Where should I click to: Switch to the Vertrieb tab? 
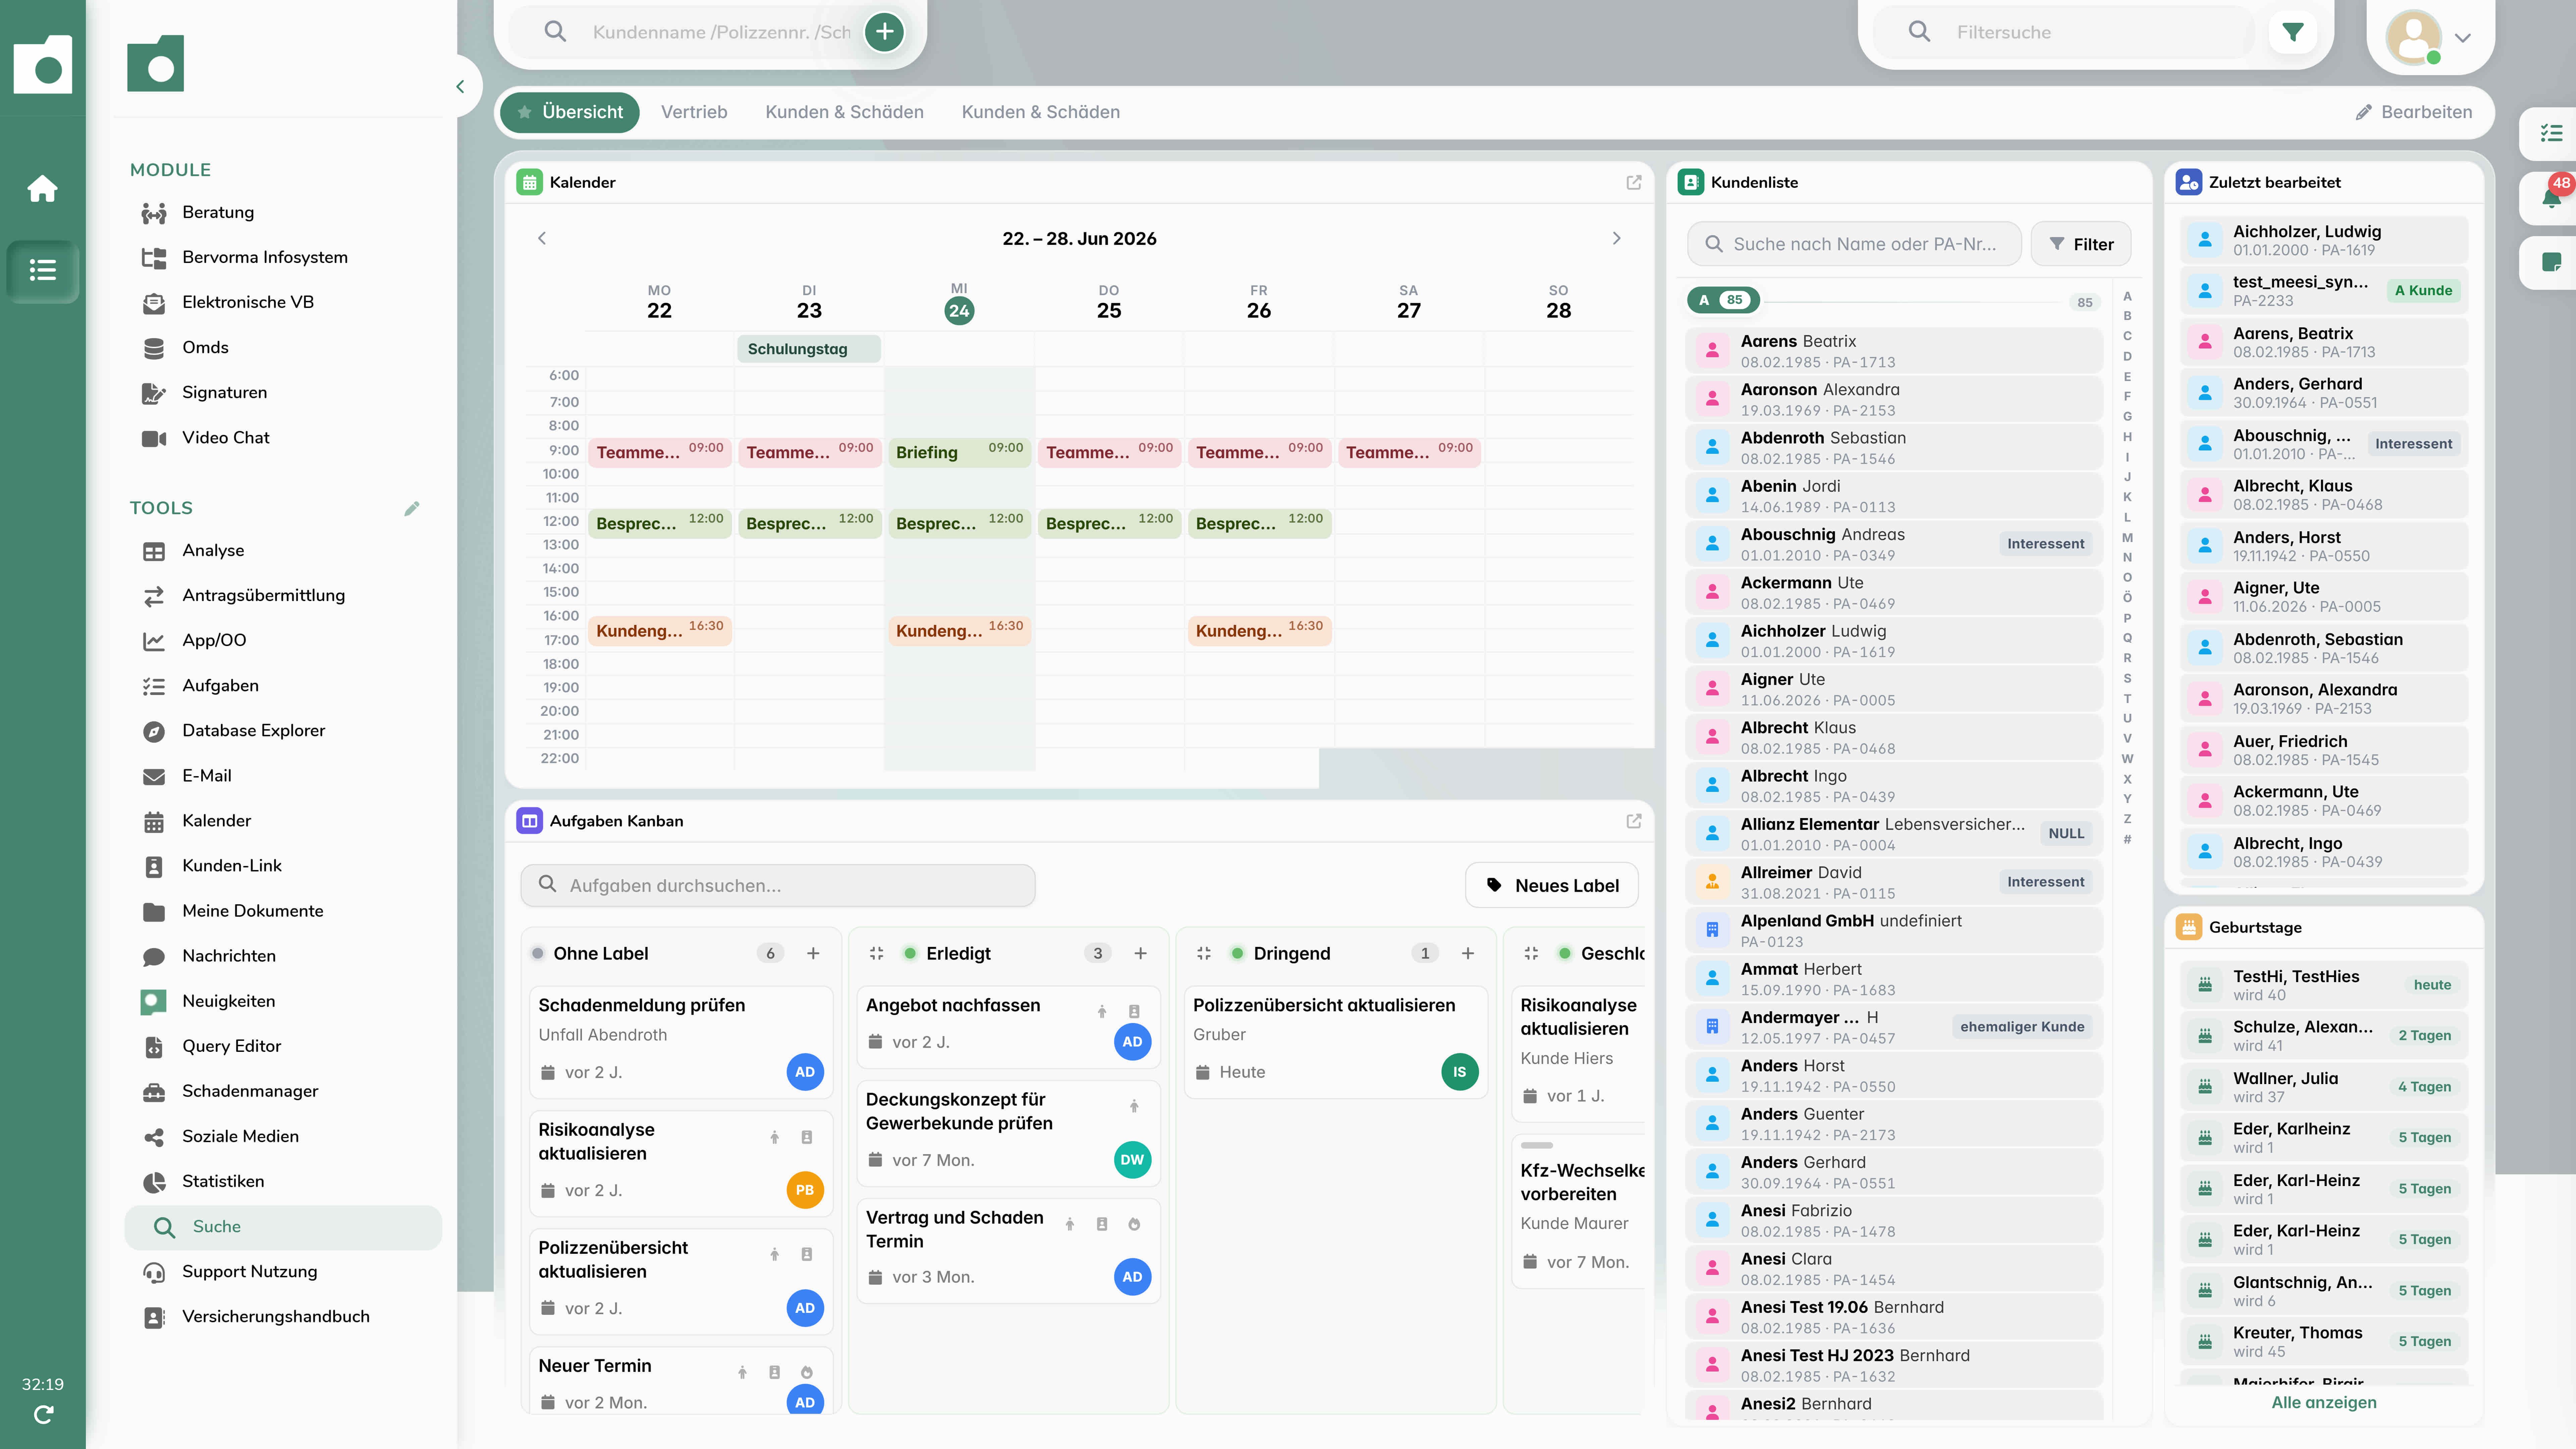point(694,112)
